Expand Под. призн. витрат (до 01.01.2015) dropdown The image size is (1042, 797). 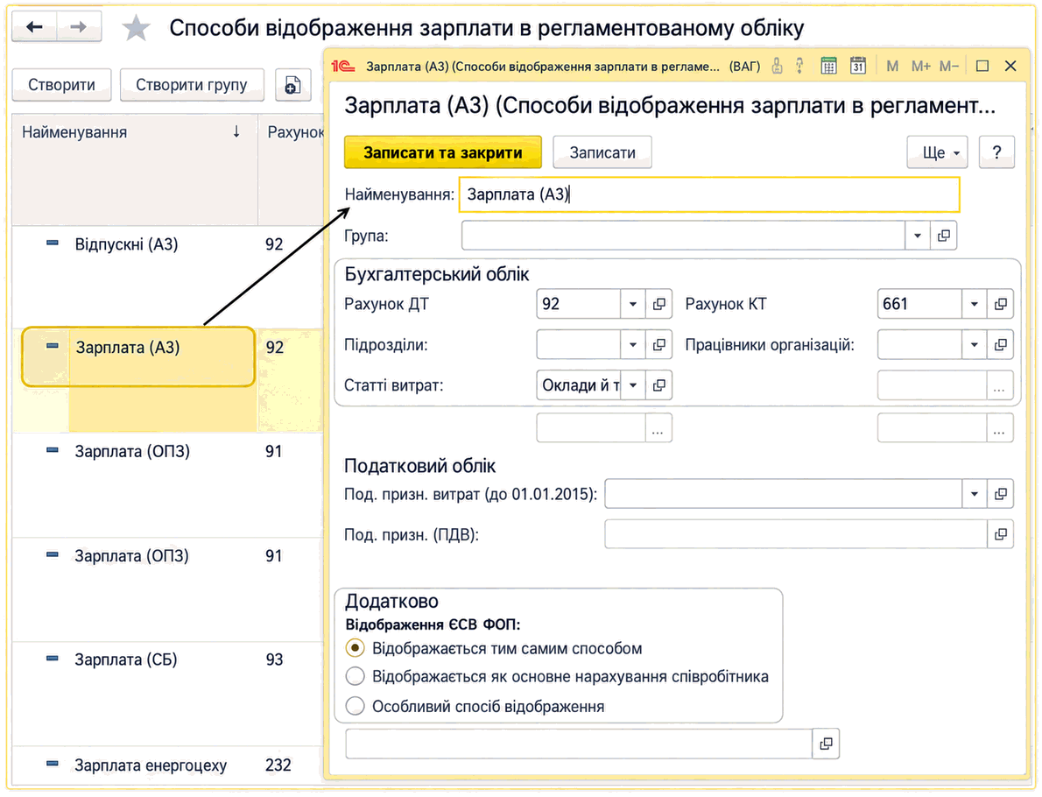975,494
